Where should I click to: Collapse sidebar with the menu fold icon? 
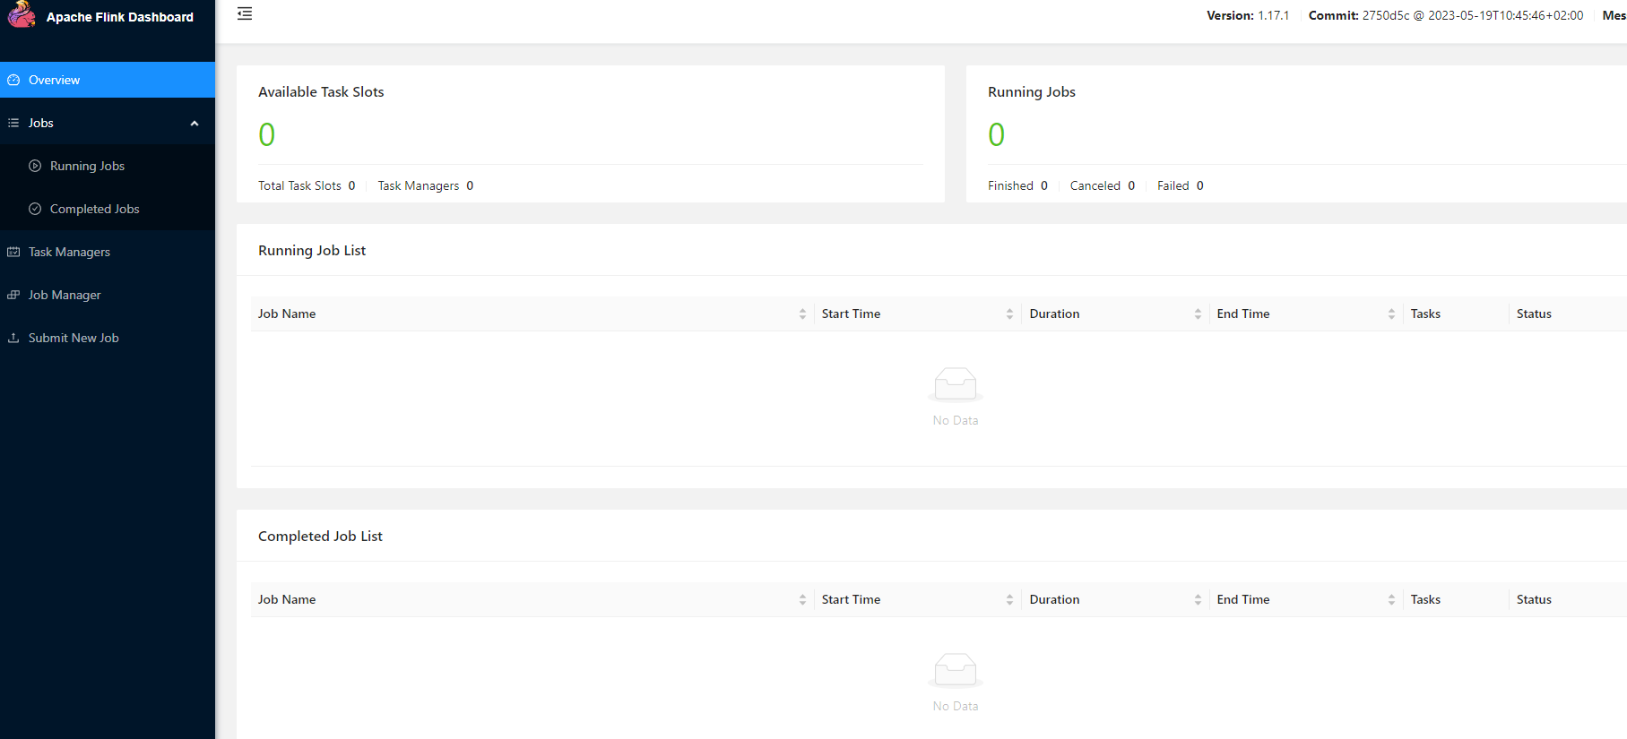pyautogui.click(x=245, y=13)
